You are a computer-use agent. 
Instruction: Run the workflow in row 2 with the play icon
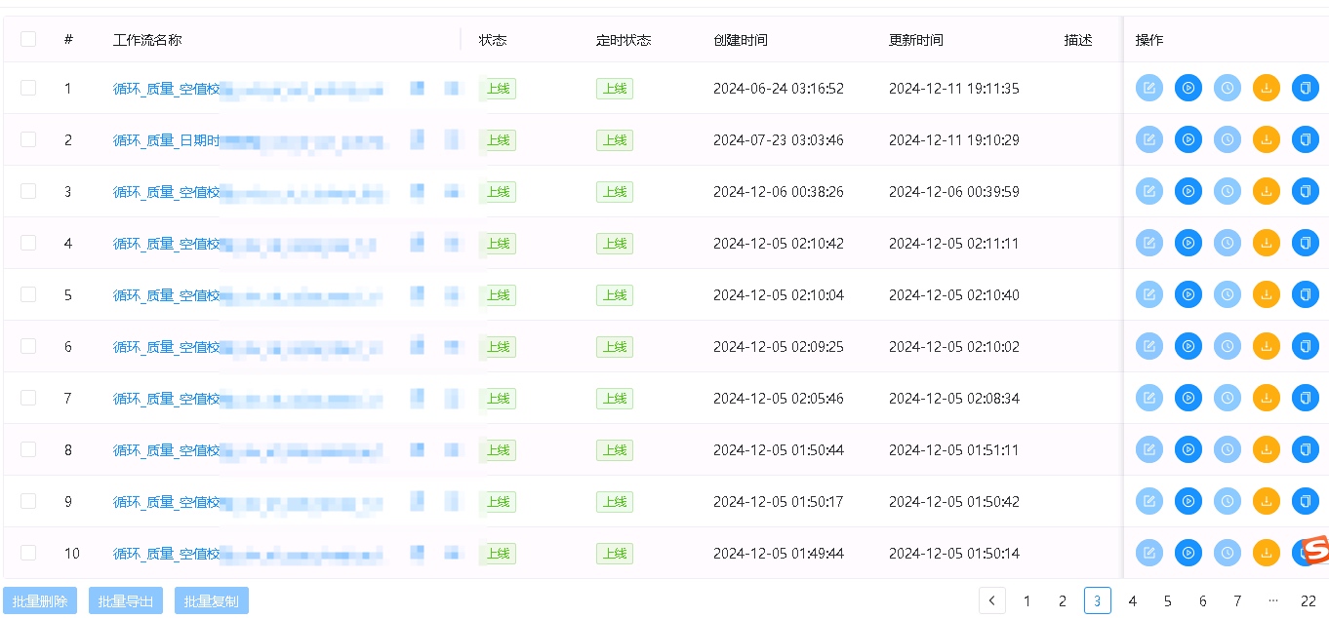[x=1188, y=140]
